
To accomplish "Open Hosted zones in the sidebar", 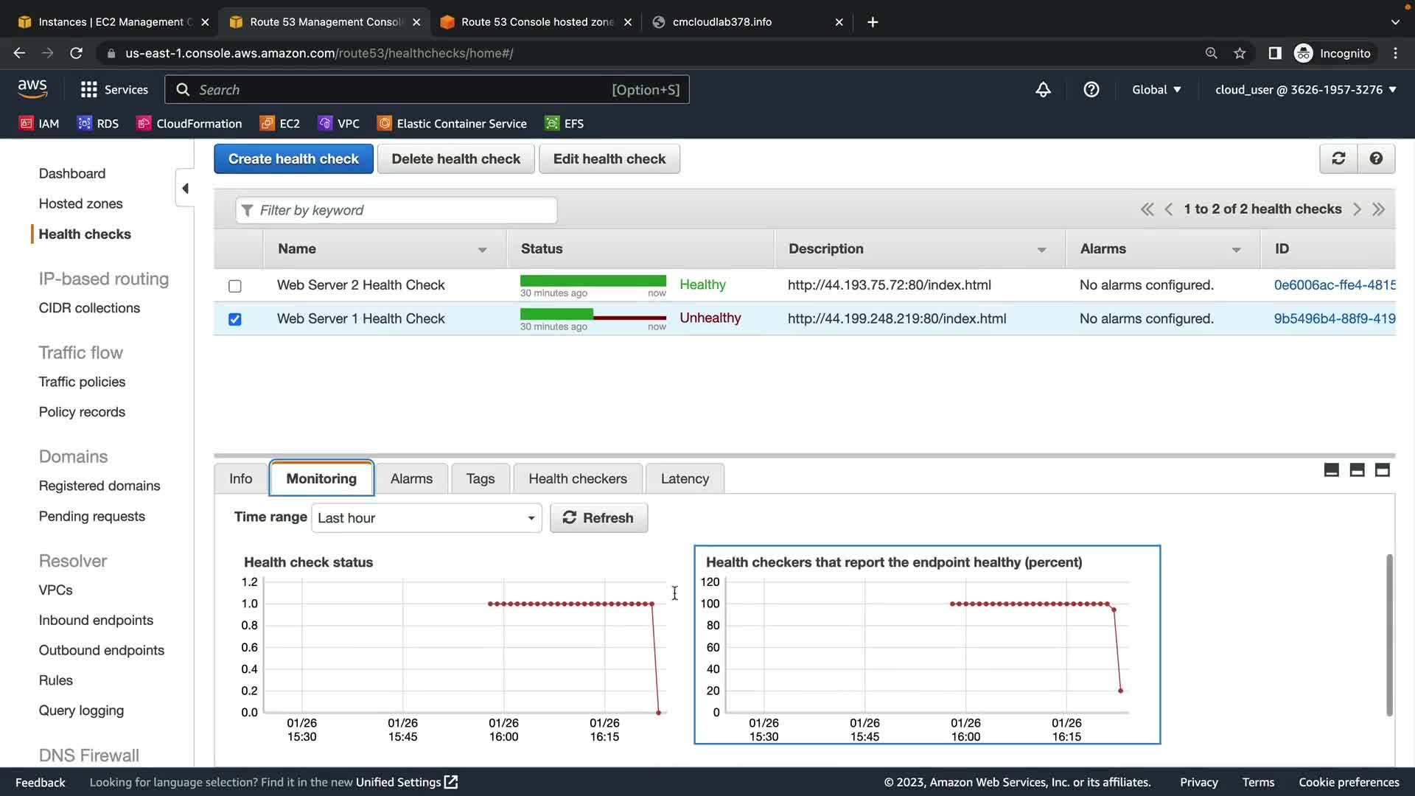I will (80, 203).
